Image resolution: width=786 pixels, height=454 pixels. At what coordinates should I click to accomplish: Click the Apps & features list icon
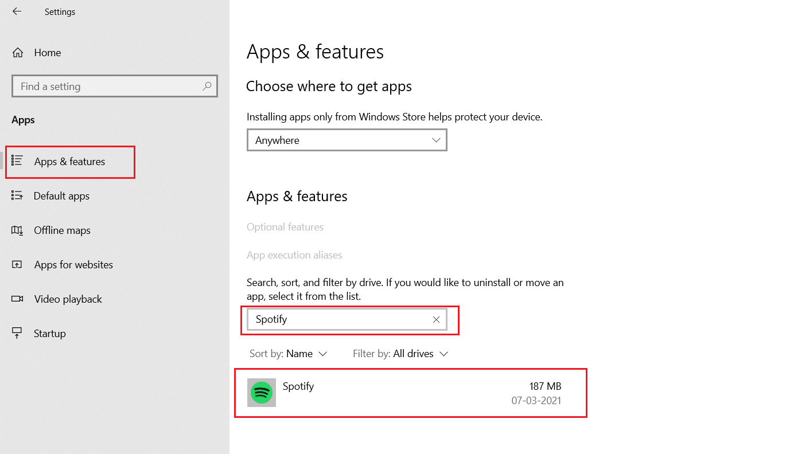(x=17, y=161)
